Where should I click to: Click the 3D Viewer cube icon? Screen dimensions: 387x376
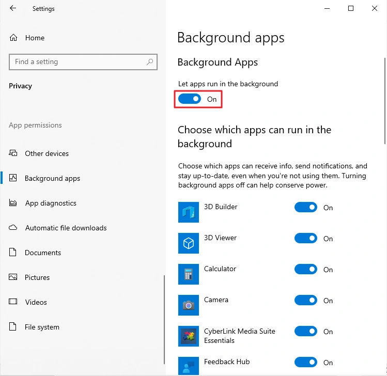click(189, 243)
